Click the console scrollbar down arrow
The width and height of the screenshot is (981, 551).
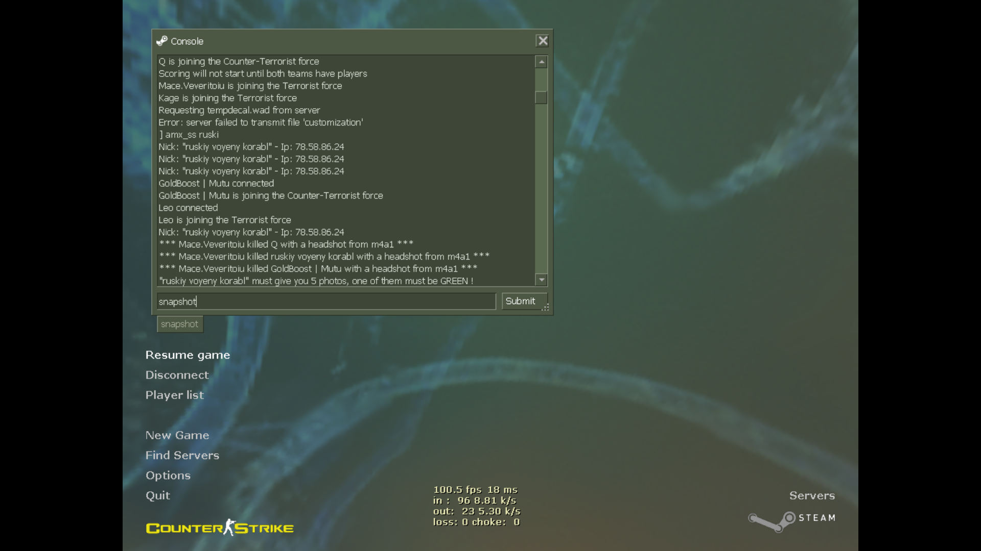click(541, 280)
